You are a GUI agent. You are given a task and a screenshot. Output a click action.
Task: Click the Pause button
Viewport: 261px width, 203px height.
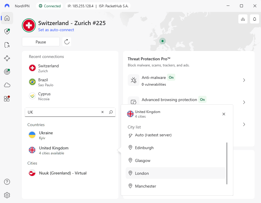coord(41,42)
